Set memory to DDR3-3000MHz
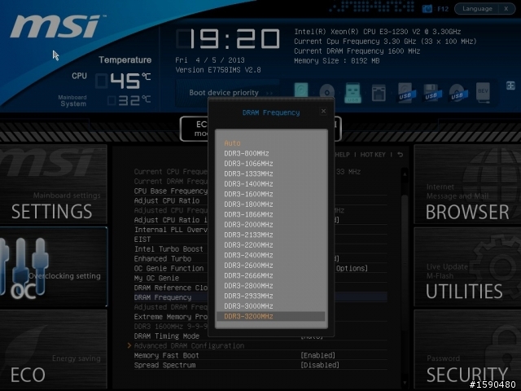Image resolution: width=521 pixels, height=391 pixels. point(248,306)
